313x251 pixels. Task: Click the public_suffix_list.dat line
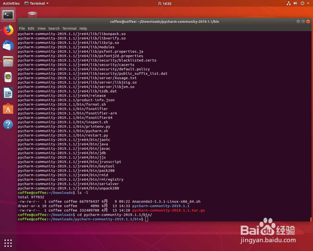(93, 74)
